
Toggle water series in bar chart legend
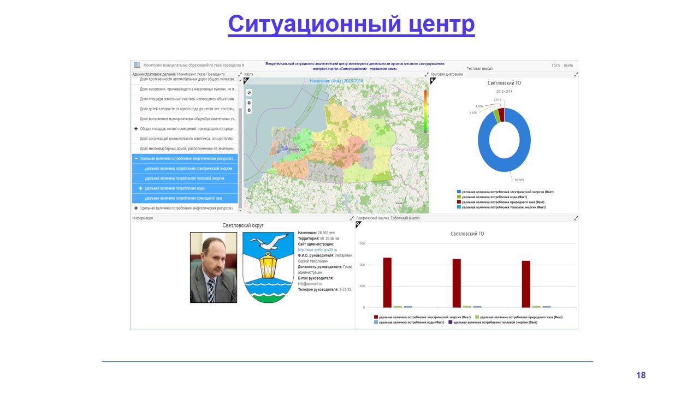[409, 323]
